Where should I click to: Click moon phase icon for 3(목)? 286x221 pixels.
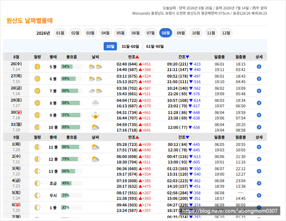[x=38, y=171]
